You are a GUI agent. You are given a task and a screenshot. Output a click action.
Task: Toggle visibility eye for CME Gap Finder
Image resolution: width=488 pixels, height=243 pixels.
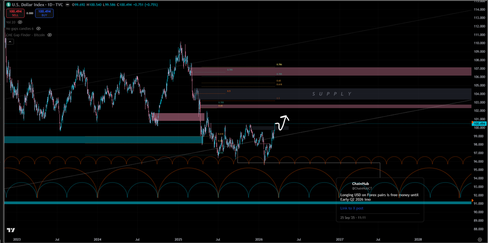tap(50, 35)
